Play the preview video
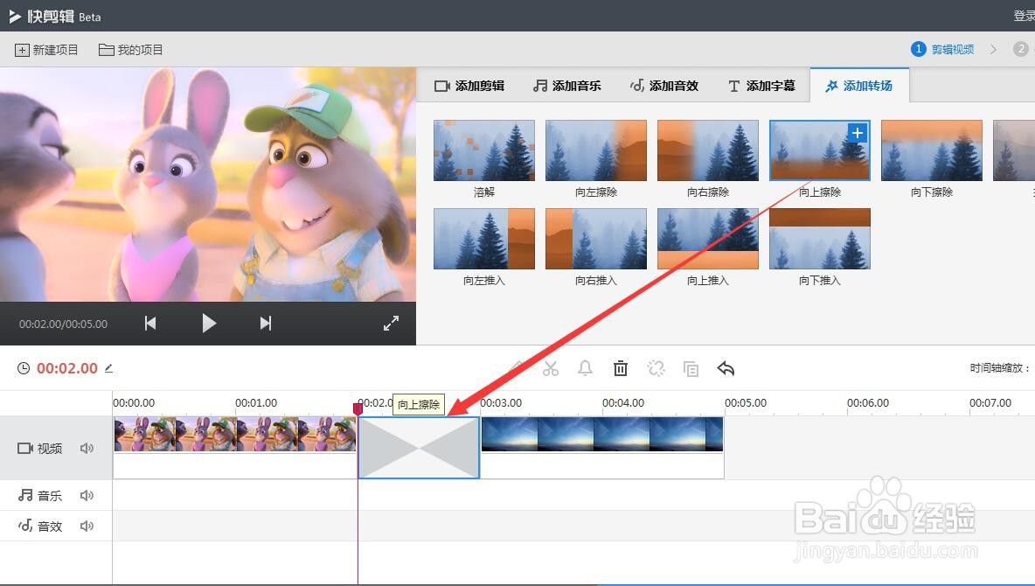Image resolution: width=1035 pixels, height=586 pixels. [209, 323]
